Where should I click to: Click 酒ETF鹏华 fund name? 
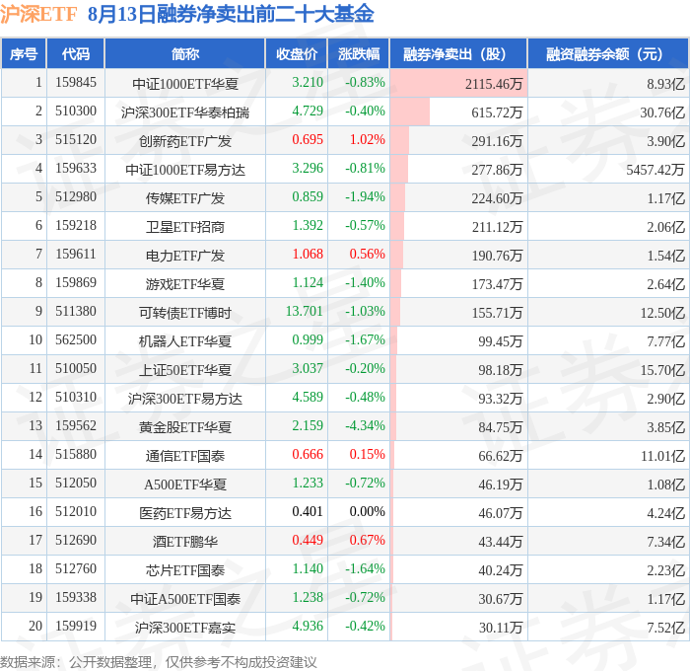tap(185, 542)
